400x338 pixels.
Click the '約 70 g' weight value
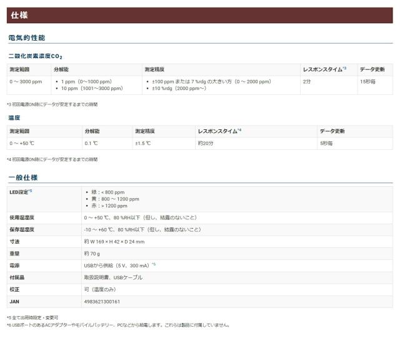pyautogui.click(x=92, y=254)
